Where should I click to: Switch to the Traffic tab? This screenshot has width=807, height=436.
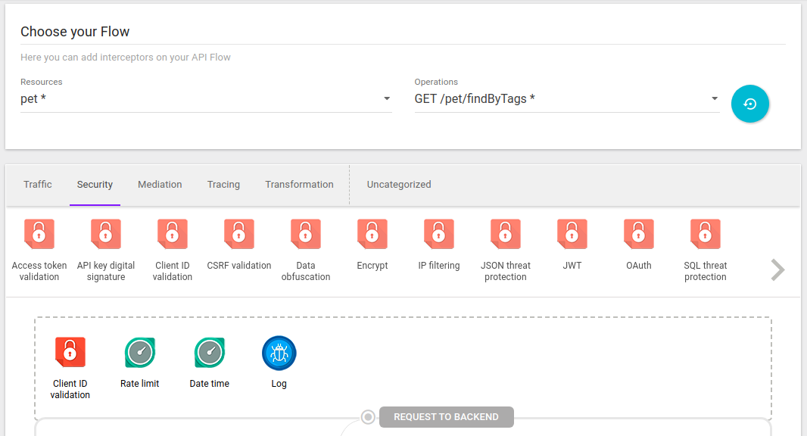click(x=38, y=185)
